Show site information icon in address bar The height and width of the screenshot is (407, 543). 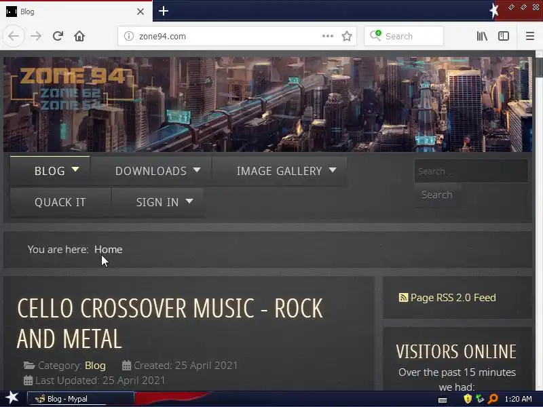pyautogui.click(x=129, y=36)
